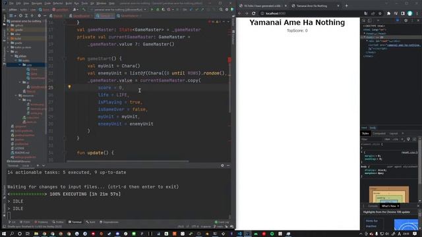
Task: Click 'fun update()' in the editor
Action: click(95, 153)
